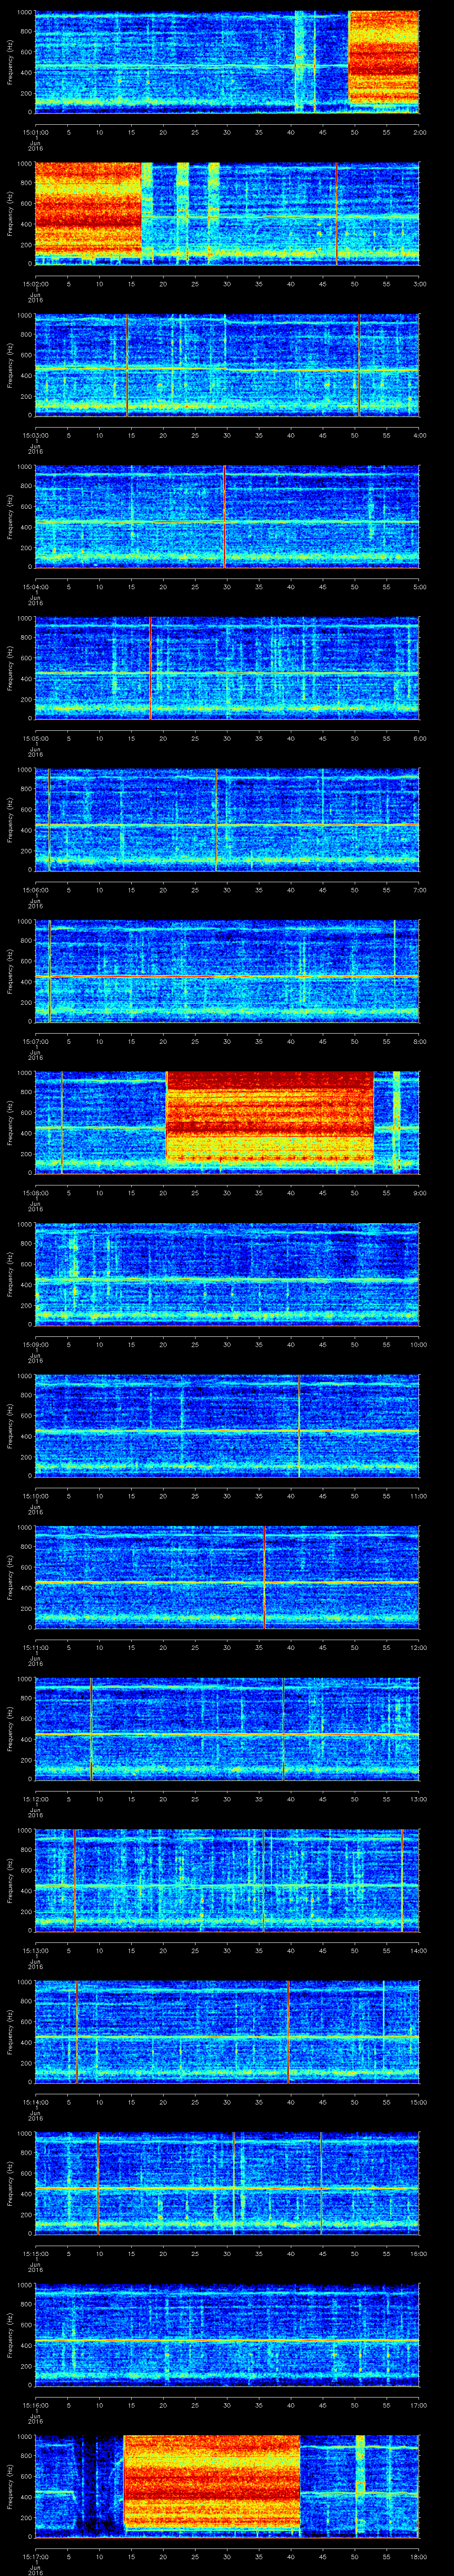Select the "15:17:00" start timestamp
The height and width of the screenshot is (2576, 454).
(x=36, y=2558)
